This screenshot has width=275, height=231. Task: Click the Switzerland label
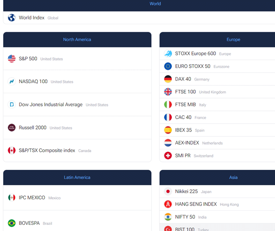pos(204,156)
